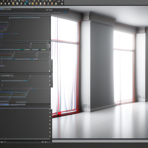Click the small blue icon at the panel's top left

click(1, 9)
